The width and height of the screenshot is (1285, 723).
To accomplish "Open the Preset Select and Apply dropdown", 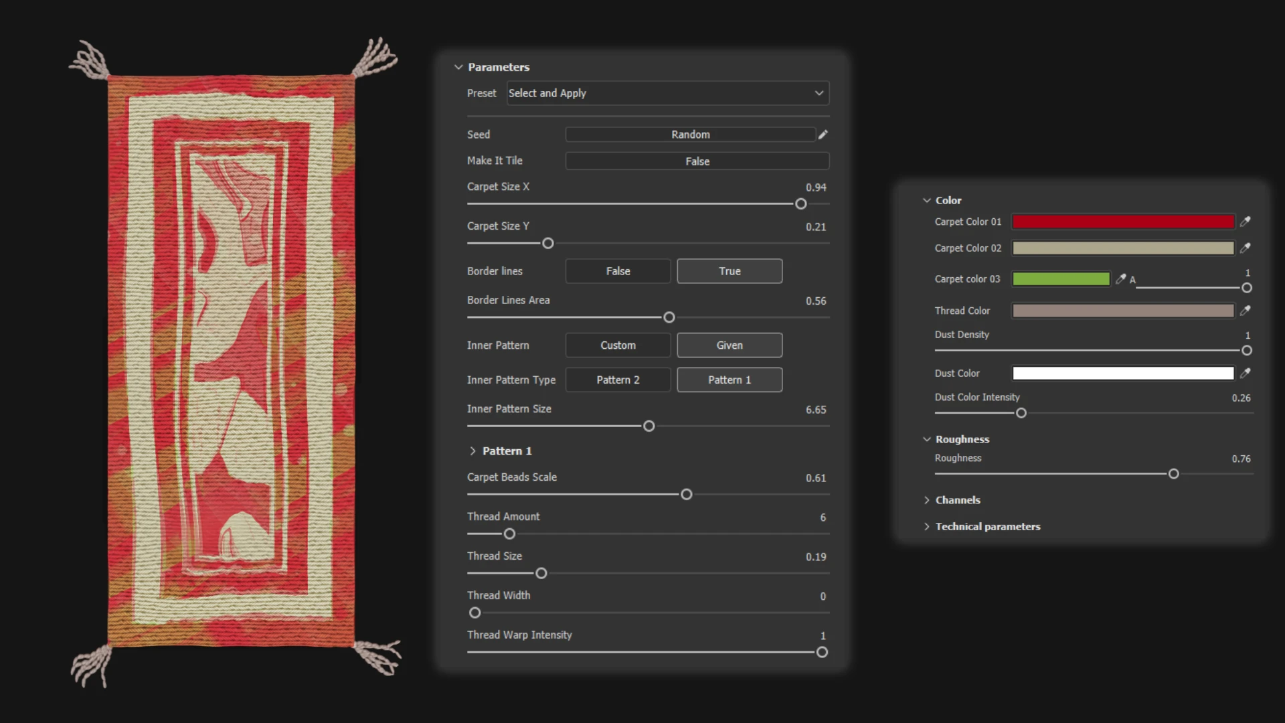I will 667,93.
